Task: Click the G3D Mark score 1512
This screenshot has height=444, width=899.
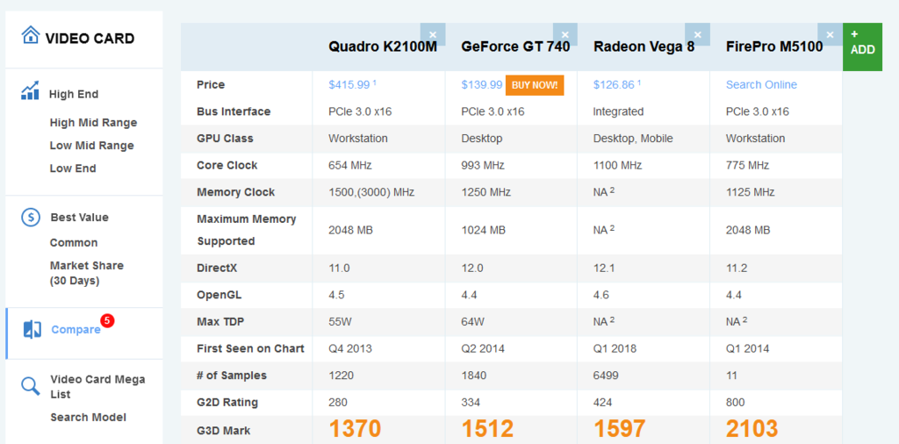Action: point(487,429)
